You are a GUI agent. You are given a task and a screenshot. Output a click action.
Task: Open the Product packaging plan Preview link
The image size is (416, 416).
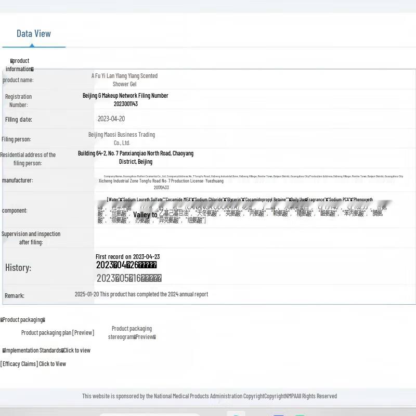tap(58, 333)
